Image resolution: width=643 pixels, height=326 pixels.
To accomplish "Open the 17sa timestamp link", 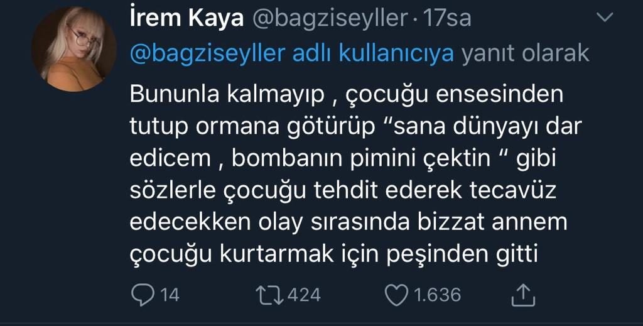I will click(x=447, y=19).
